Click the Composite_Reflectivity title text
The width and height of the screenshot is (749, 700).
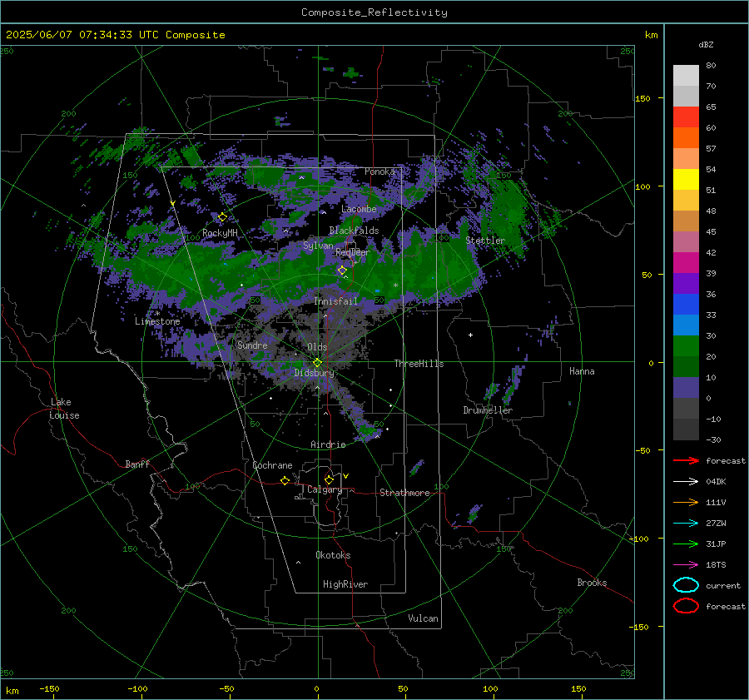(x=374, y=12)
